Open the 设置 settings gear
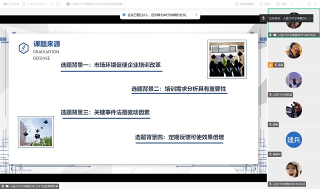This screenshot has width=320, height=189. coord(281,4)
